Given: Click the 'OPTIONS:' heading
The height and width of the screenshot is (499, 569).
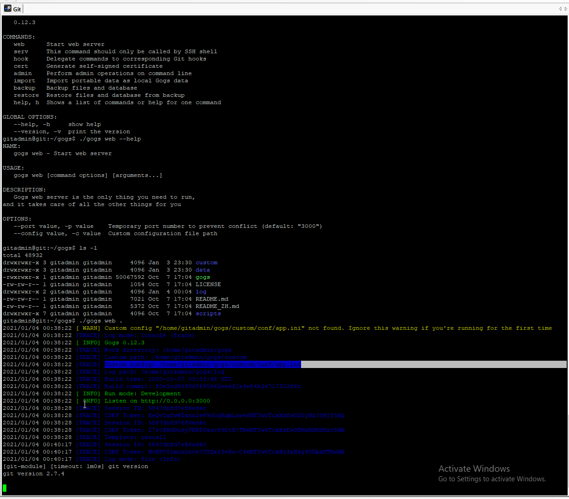Looking at the screenshot, I should point(17,219).
